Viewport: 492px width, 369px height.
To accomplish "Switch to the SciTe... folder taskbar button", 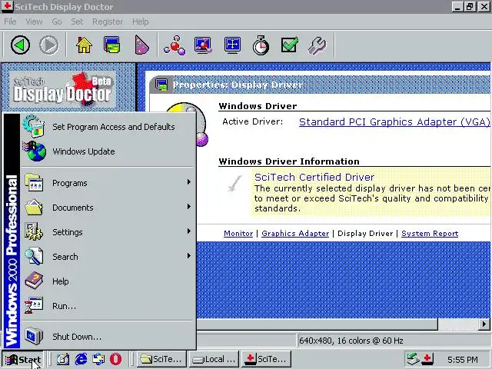I will [161, 359].
